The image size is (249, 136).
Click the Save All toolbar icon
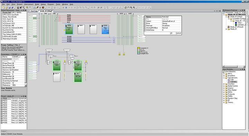click(x=12, y=8)
